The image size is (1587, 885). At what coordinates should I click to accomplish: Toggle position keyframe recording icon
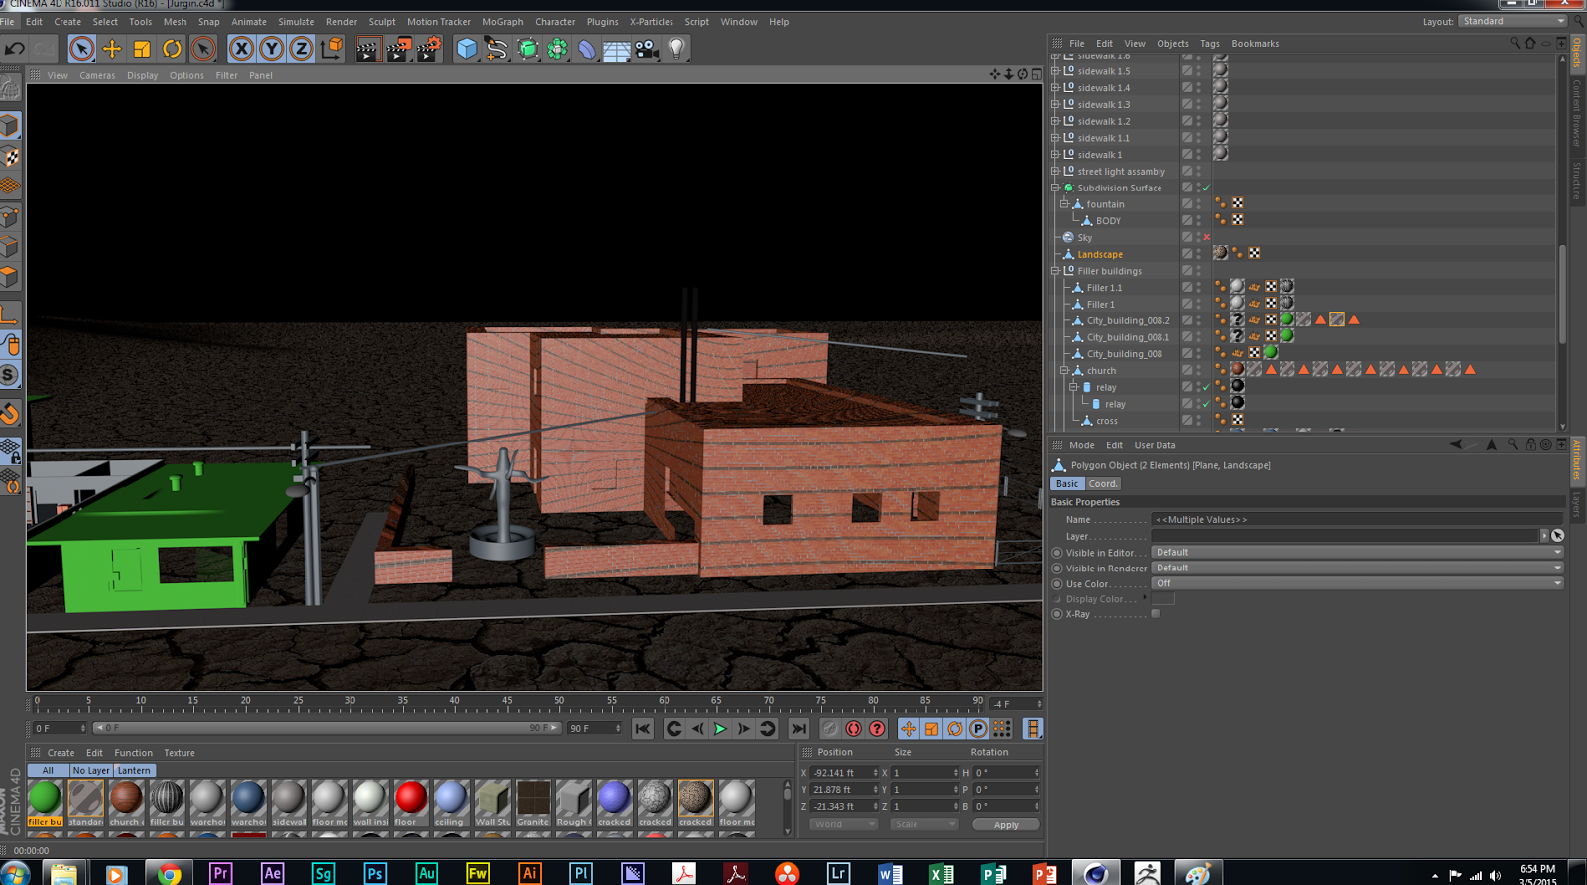[x=909, y=729]
